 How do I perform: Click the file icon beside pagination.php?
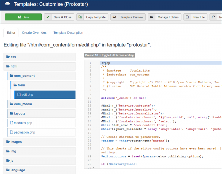tap(11, 132)
